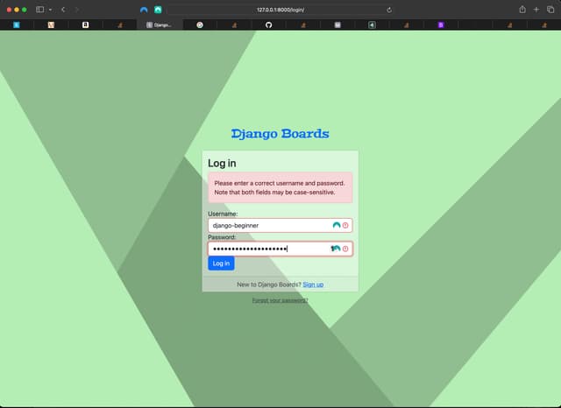Reload the page with the refresh icon
Image resolution: width=561 pixels, height=408 pixels.
pos(389,10)
